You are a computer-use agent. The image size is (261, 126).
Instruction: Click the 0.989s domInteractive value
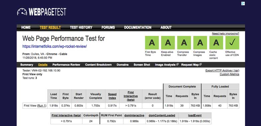134,121
